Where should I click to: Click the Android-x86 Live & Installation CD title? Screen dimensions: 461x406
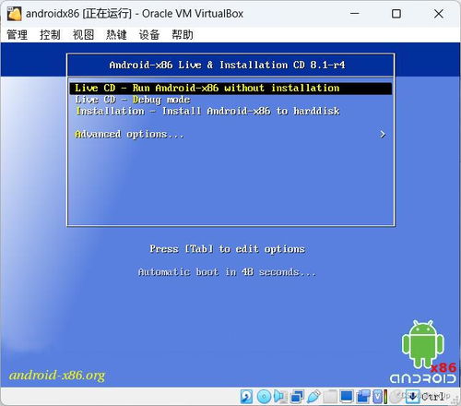(x=227, y=65)
